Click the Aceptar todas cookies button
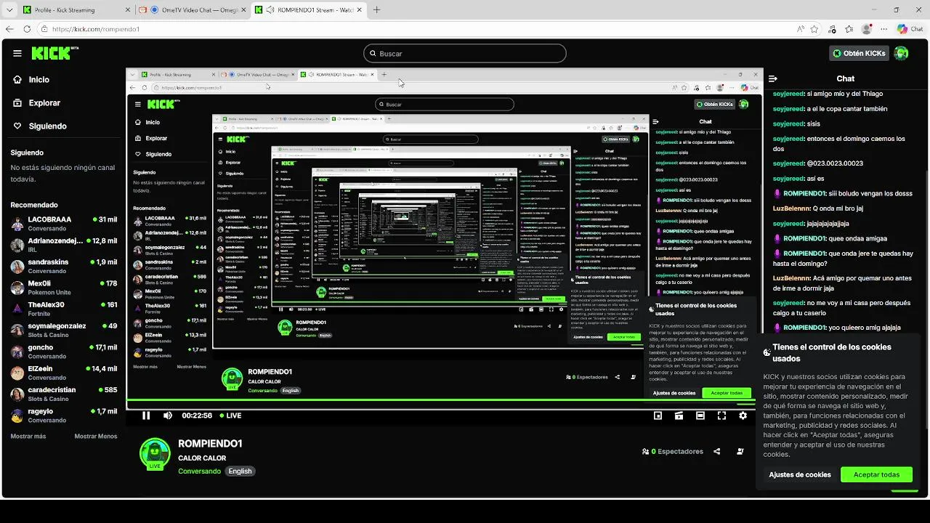This screenshot has width=930, height=523. click(x=876, y=474)
